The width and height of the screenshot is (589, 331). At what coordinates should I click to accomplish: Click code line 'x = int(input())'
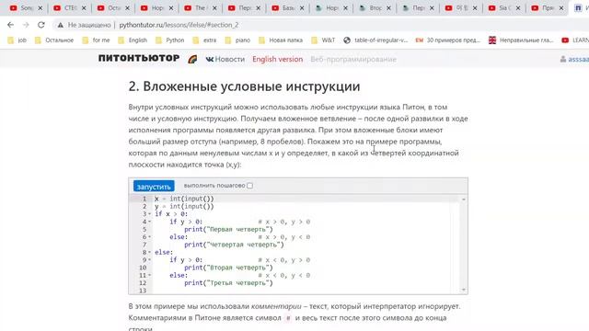184,199
